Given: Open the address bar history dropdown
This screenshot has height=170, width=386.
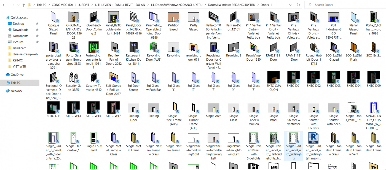Looking at the screenshot, I should (x=290, y=5).
